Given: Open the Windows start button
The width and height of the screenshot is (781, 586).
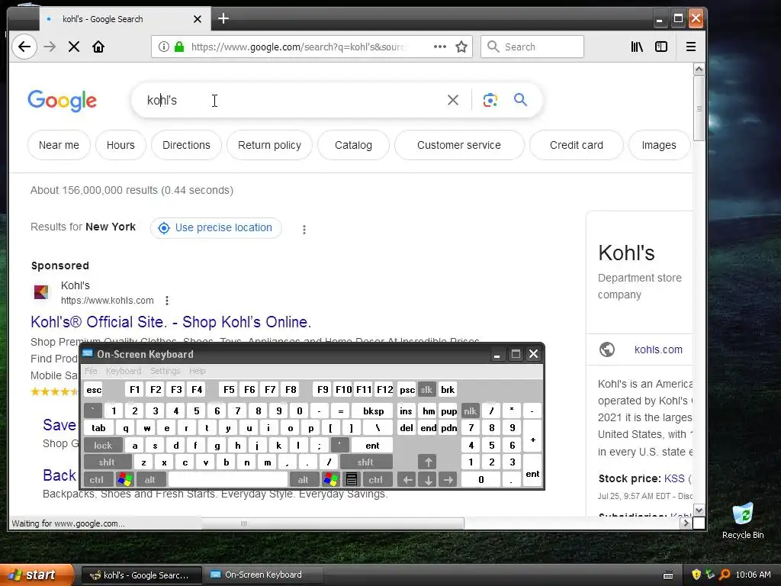Looking at the screenshot, I should (37, 575).
